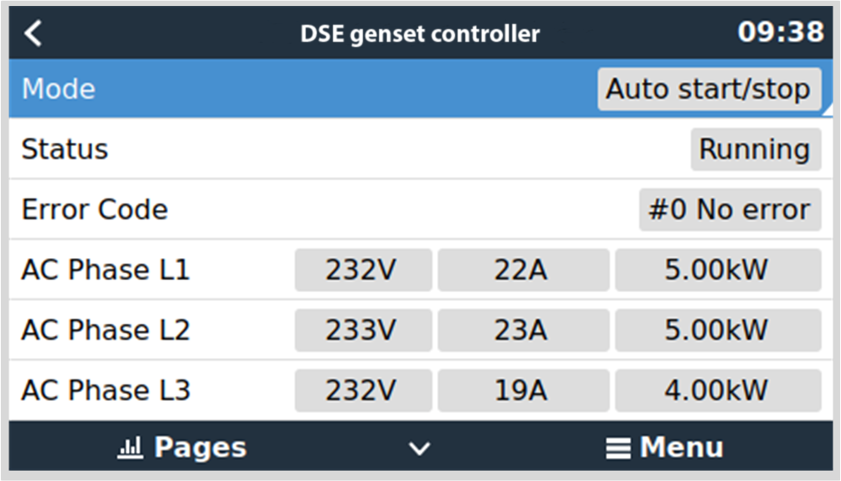
Task: Click L2 current 23A field
Action: coord(521,330)
